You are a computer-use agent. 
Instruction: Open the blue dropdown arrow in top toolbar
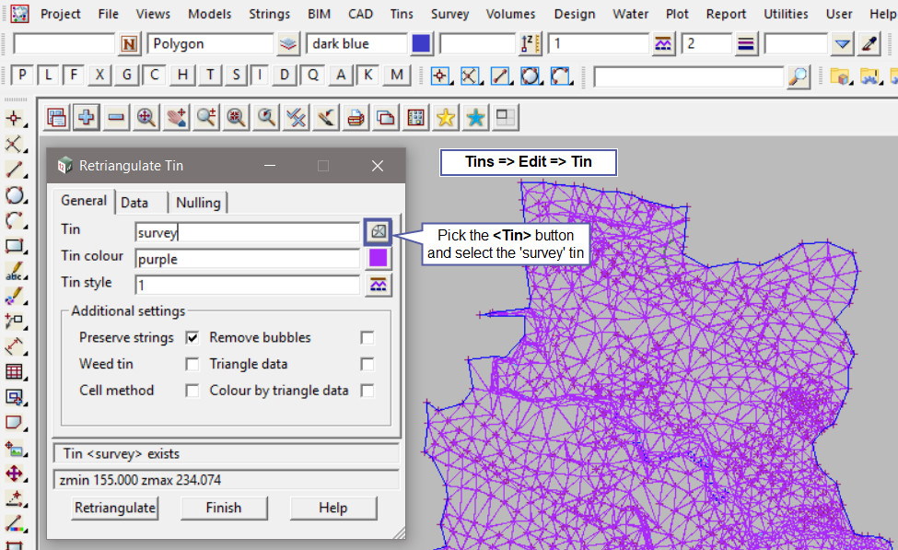(842, 43)
